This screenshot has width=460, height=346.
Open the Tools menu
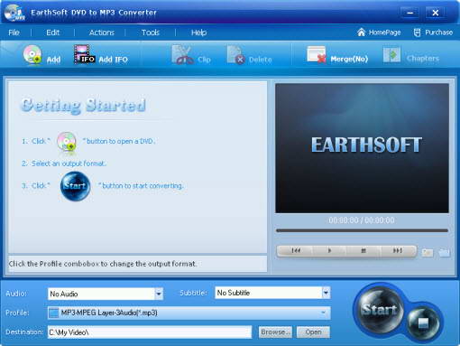151,33
